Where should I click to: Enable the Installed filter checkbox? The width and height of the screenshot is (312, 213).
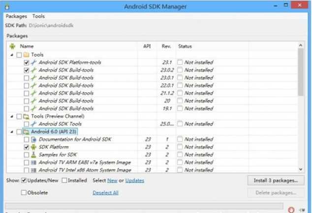(x=65, y=180)
